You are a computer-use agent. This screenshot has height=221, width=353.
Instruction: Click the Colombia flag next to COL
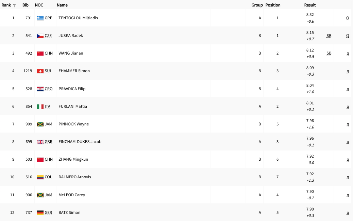pos(40,177)
